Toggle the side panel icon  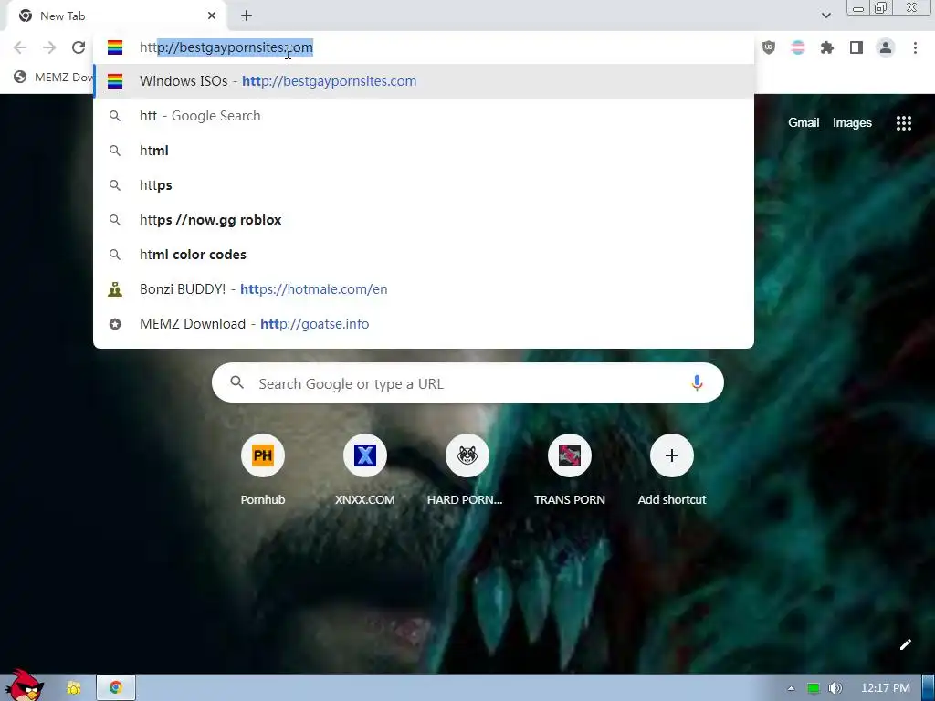[856, 47]
